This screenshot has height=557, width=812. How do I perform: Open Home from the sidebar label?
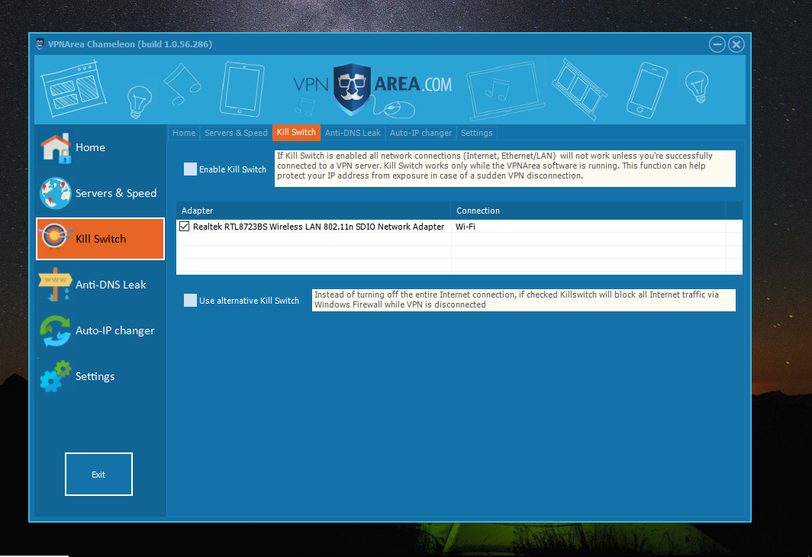point(90,147)
